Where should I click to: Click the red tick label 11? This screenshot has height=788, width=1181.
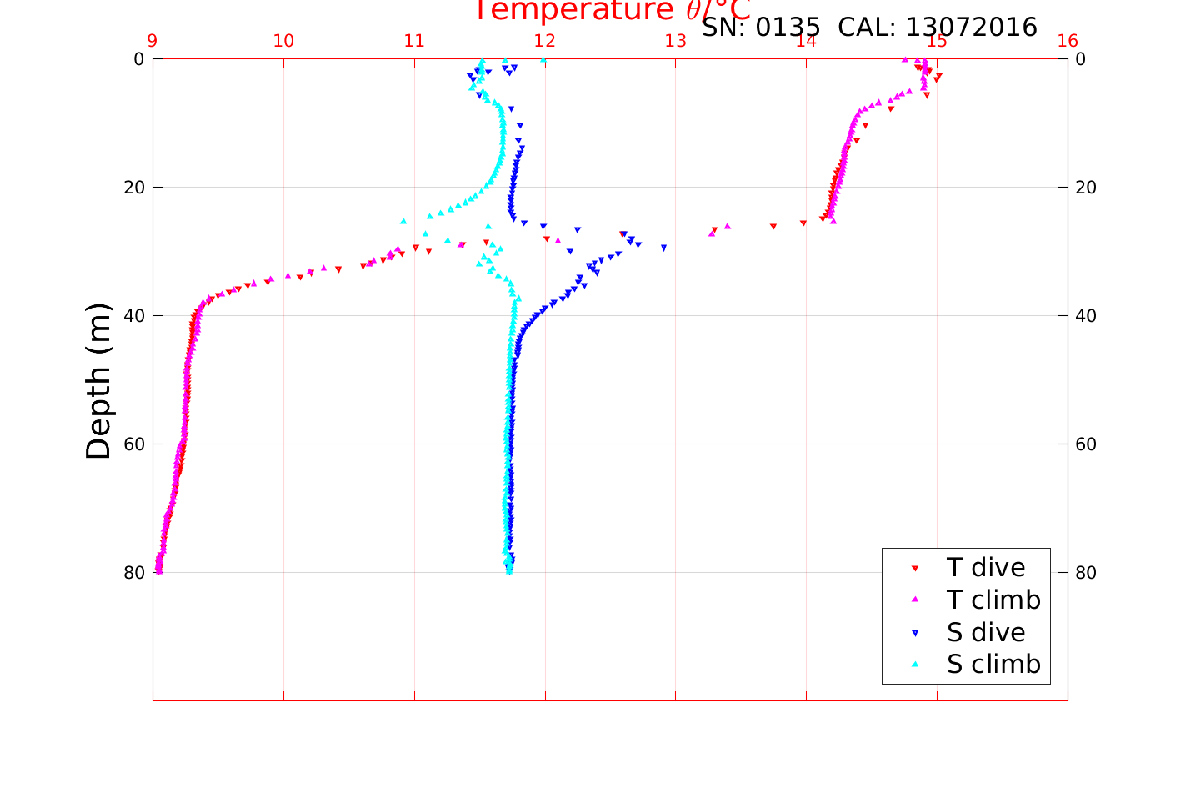pos(414,41)
